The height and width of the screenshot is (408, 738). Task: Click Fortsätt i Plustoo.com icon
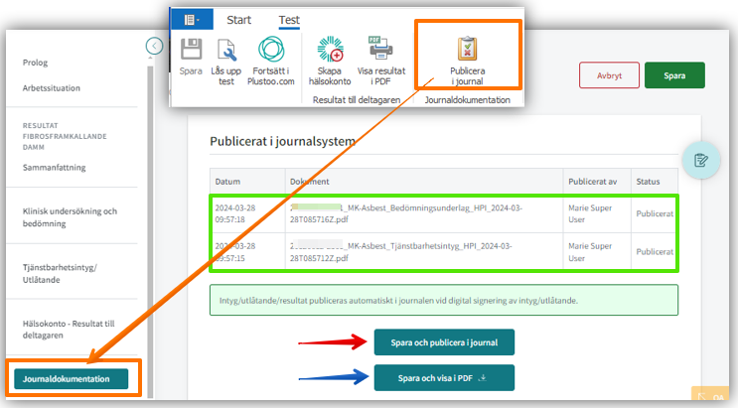pyautogui.click(x=271, y=49)
